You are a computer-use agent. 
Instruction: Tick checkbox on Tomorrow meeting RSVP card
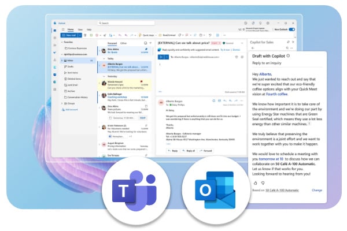[110, 118]
